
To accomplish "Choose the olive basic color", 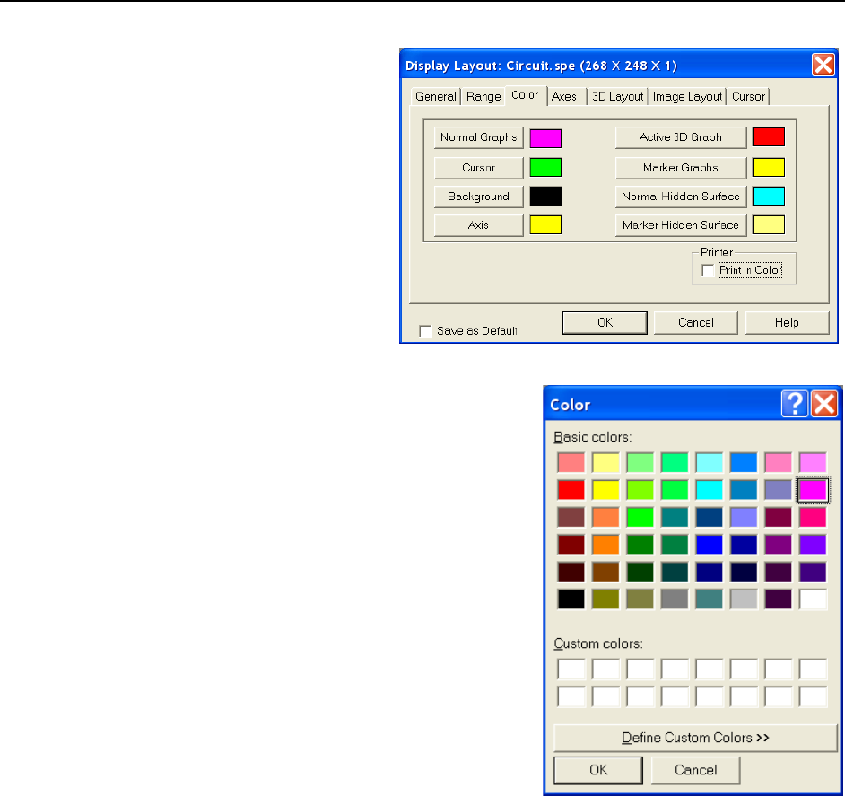I will point(605,599).
